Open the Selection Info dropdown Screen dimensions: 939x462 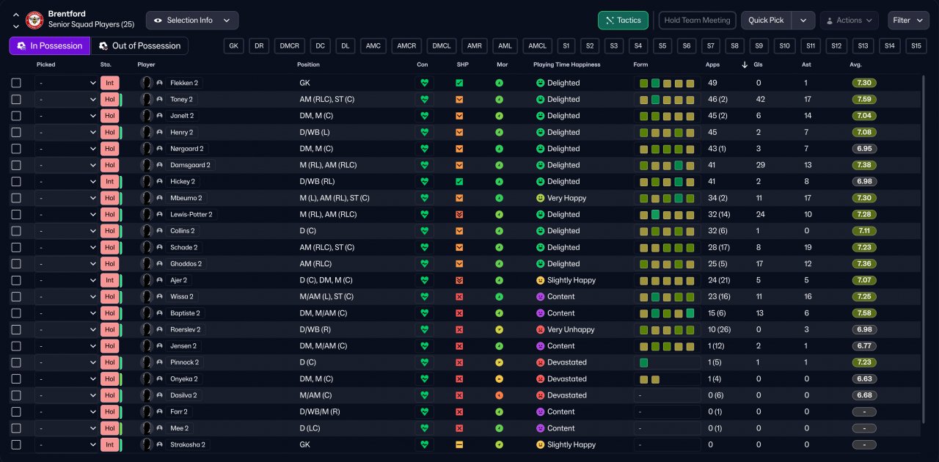click(x=192, y=21)
